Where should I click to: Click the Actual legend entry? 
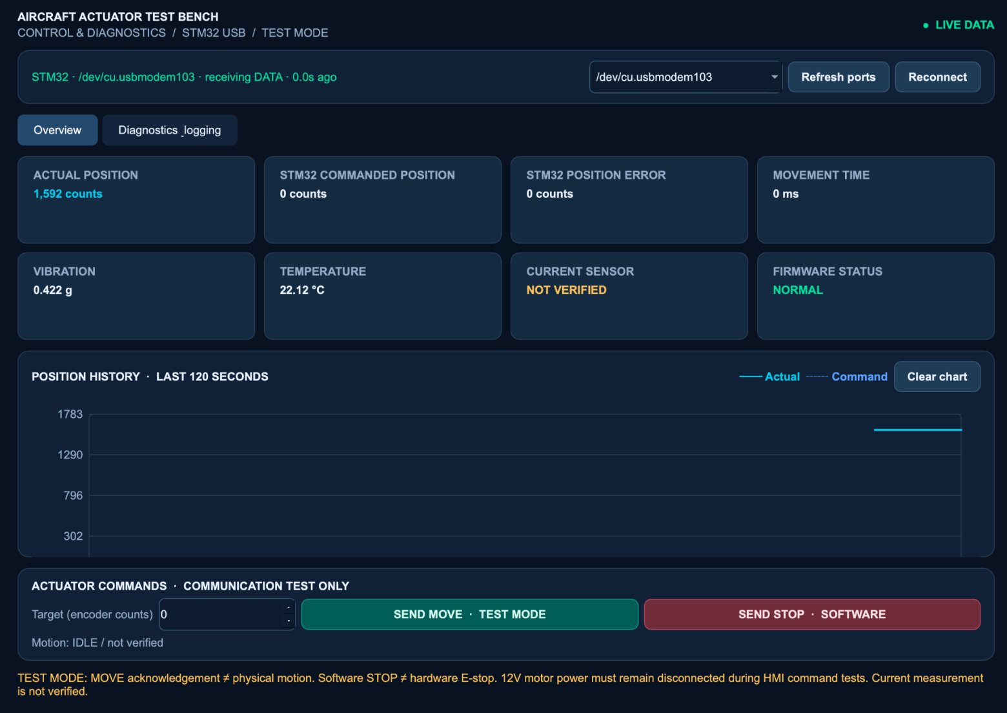coord(769,377)
